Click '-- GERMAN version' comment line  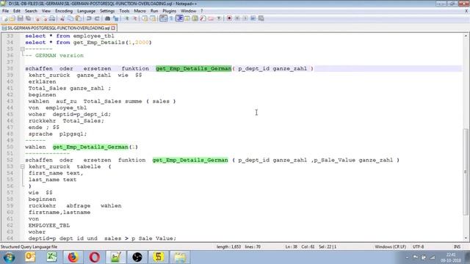click(54, 56)
